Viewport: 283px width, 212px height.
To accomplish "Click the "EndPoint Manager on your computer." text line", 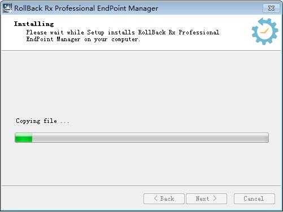I will click(x=83, y=39).
